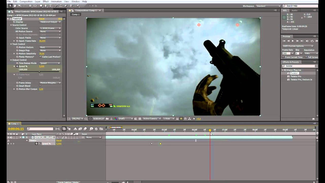The height and width of the screenshot is (183, 325).
Task: Select Twixtor Pro in Effects & Presets
Action: click(296, 76)
